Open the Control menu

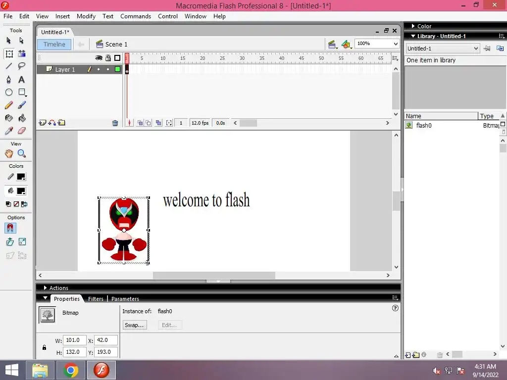(168, 16)
